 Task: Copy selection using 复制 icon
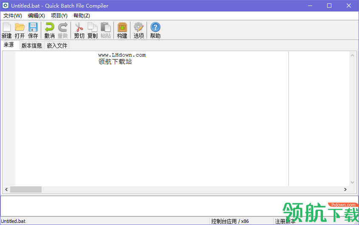93,30
